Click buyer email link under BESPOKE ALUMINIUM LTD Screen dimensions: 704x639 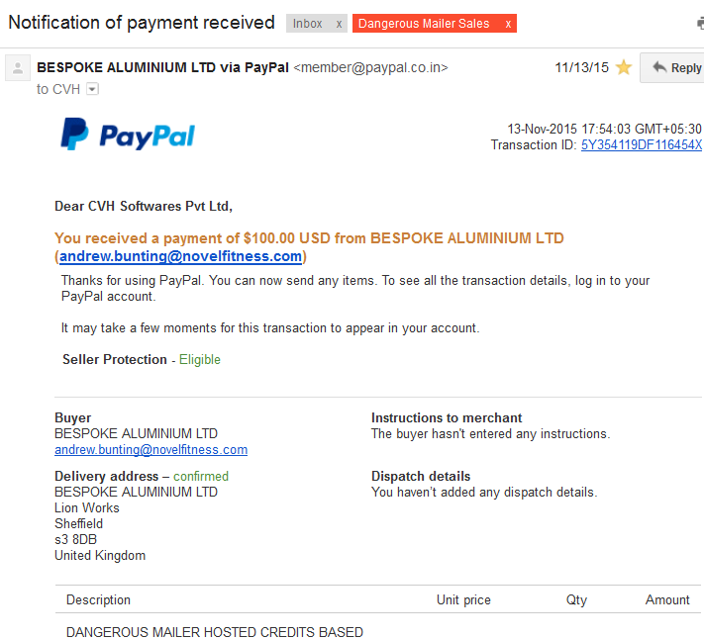point(151,450)
